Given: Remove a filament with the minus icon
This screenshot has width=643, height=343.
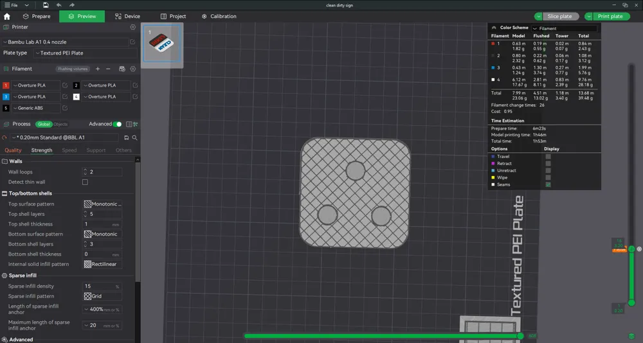Looking at the screenshot, I should [108, 69].
